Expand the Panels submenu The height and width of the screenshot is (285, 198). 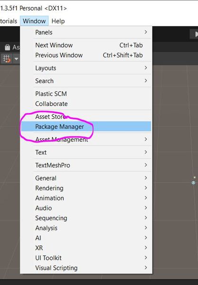pos(86,32)
